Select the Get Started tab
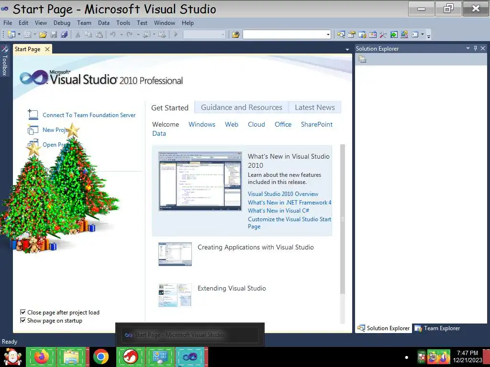Screen dimensions: 490x367 click(170, 108)
